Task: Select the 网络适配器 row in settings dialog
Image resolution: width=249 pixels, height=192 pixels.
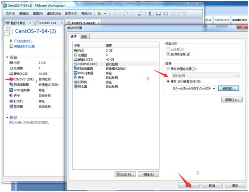Action: click(x=116, y=68)
